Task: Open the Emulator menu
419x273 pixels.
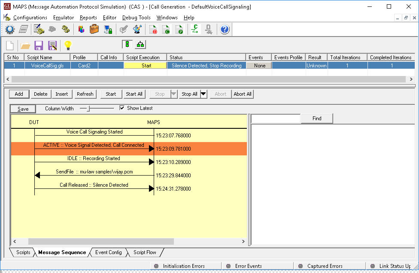Action: click(64, 18)
